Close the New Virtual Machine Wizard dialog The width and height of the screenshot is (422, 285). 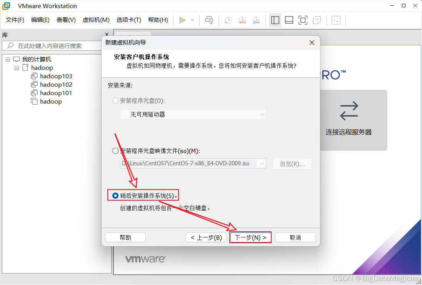click(x=312, y=43)
